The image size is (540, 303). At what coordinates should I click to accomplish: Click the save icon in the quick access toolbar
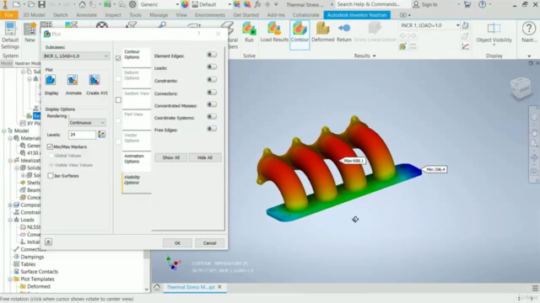[41, 4]
